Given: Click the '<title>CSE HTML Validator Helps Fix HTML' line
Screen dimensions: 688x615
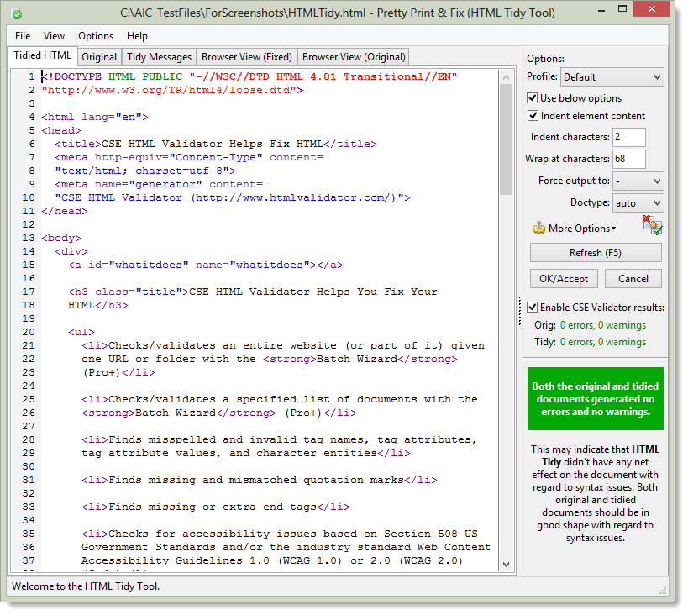Looking at the screenshot, I should click(215, 144).
